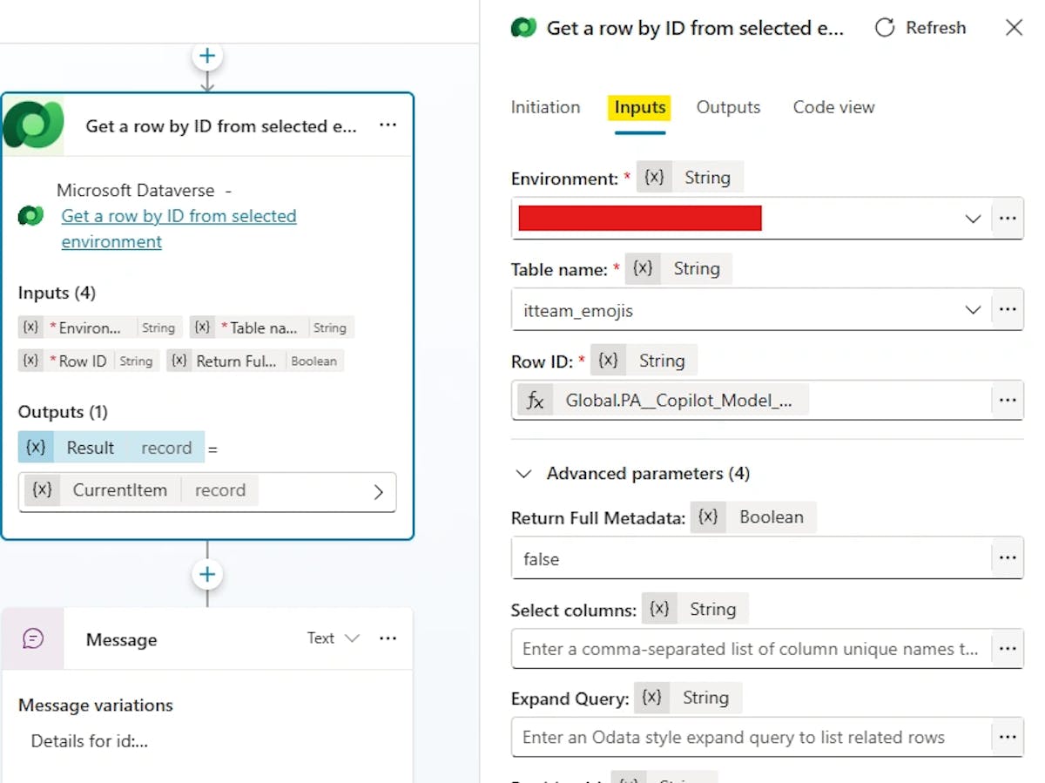
Task: Click the Inputs (4) heading on the card
Action: pyautogui.click(x=57, y=293)
